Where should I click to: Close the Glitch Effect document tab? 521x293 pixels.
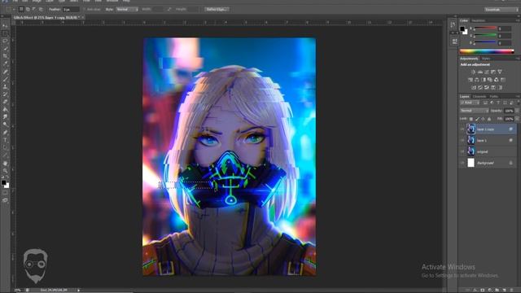coord(83,17)
